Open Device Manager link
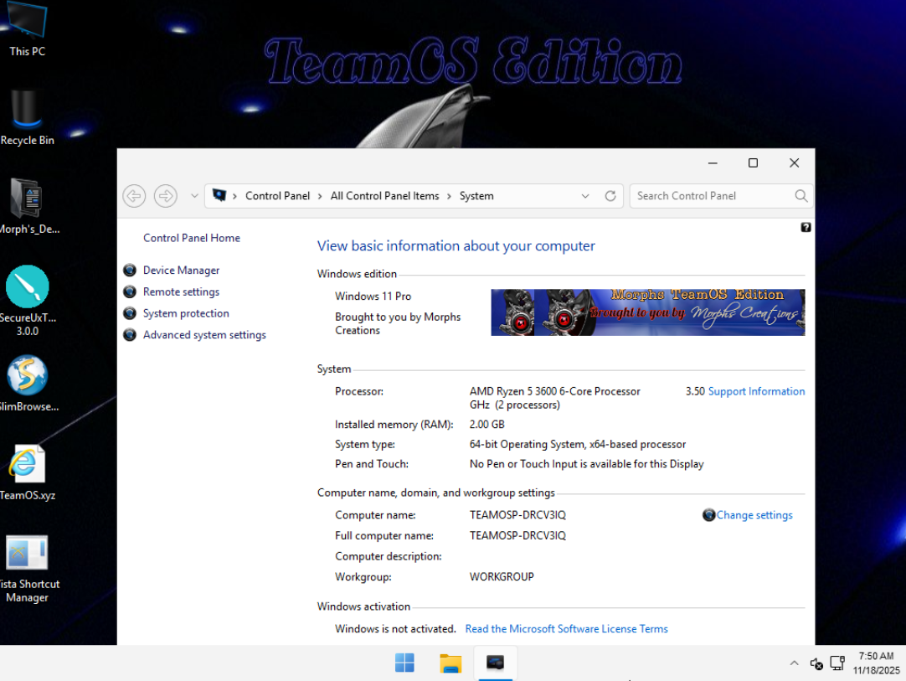Image resolution: width=906 pixels, height=681 pixels. coord(181,271)
